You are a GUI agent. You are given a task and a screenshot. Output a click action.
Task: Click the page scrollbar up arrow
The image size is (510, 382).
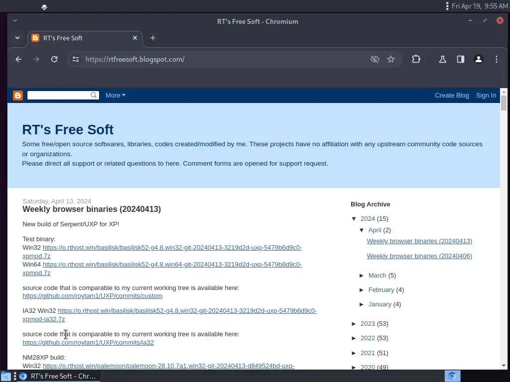coord(504,92)
